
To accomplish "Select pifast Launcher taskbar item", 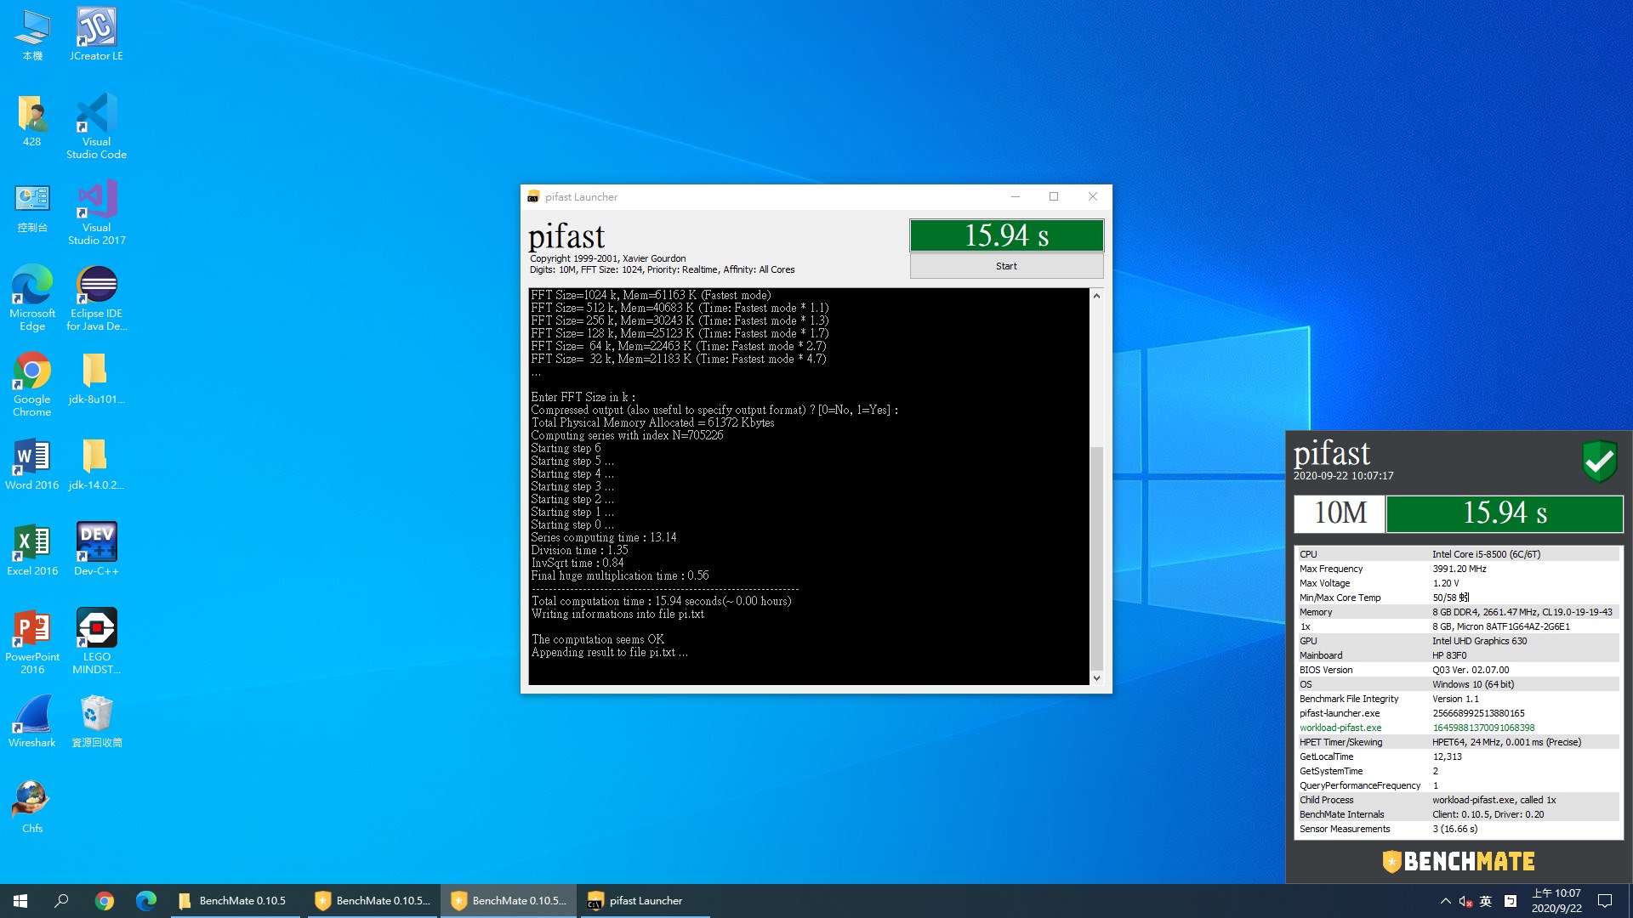I will click(645, 901).
